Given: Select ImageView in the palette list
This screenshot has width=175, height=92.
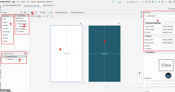Looking at the screenshot, I should (x=21, y=21).
